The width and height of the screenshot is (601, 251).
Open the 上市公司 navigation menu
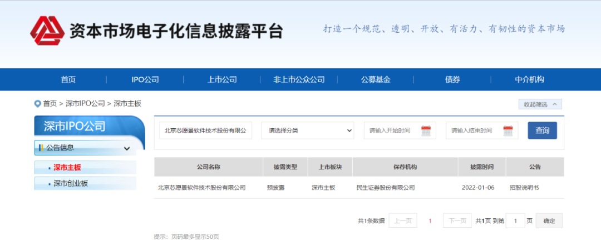click(222, 79)
